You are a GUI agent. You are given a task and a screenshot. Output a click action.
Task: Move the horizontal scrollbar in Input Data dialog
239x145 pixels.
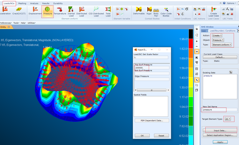tap(151, 90)
